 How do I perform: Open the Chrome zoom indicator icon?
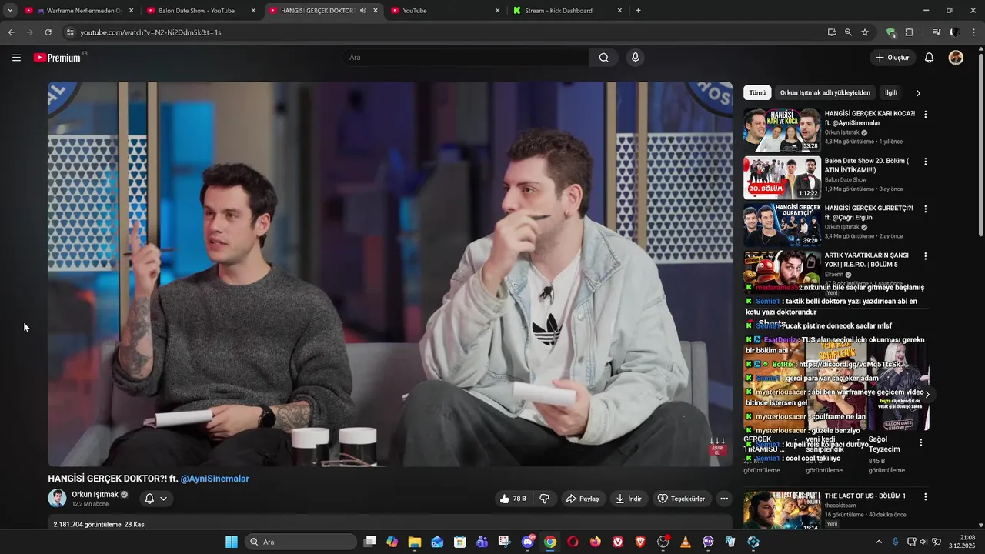[x=848, y=32]
